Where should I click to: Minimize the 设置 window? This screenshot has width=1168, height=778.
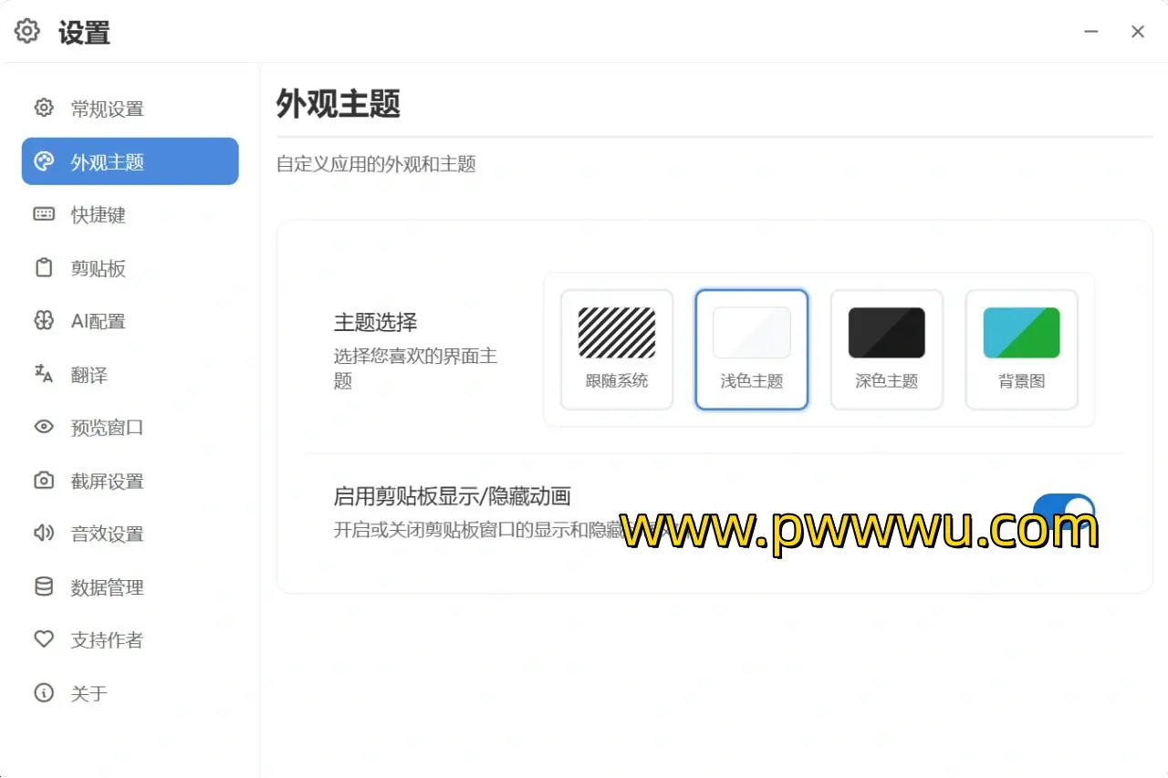coord(1091,32)
